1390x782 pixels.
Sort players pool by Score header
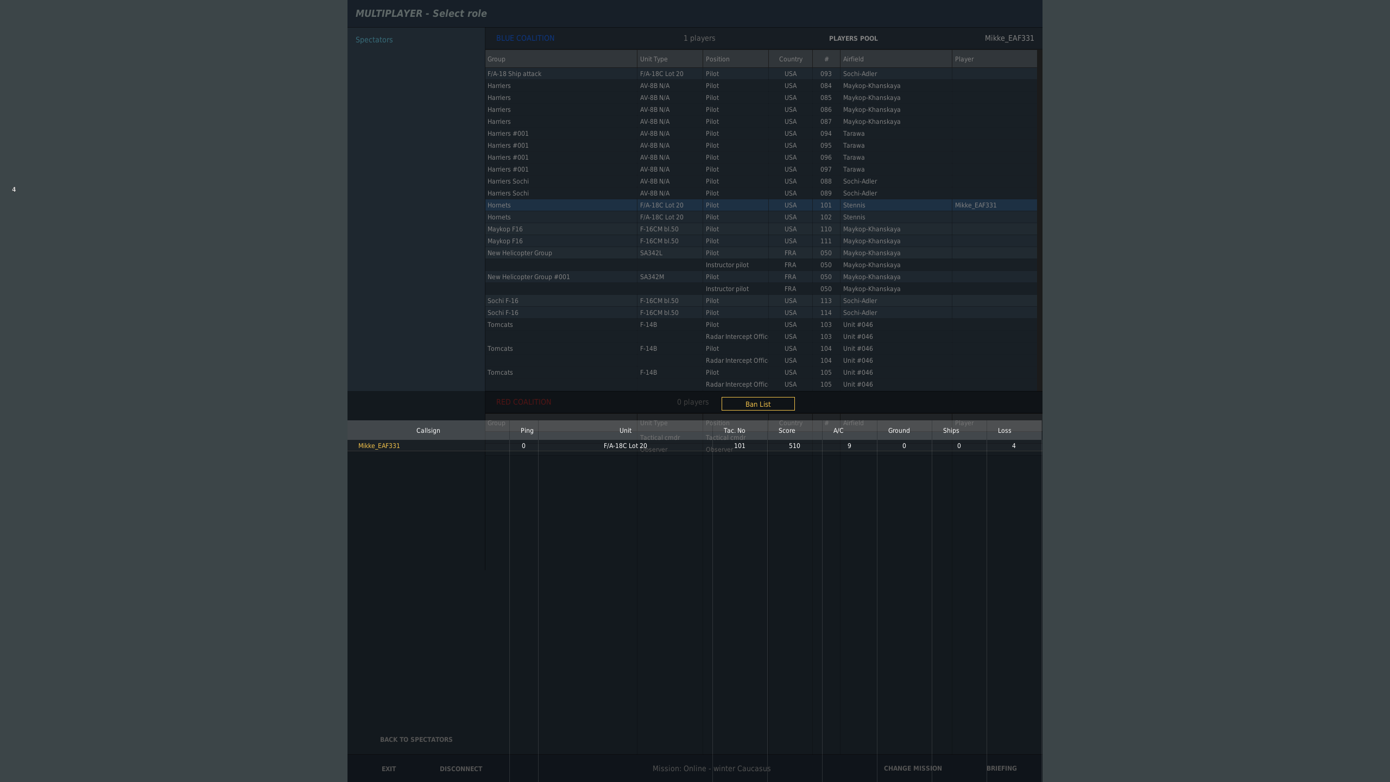[x=795, y=431]
